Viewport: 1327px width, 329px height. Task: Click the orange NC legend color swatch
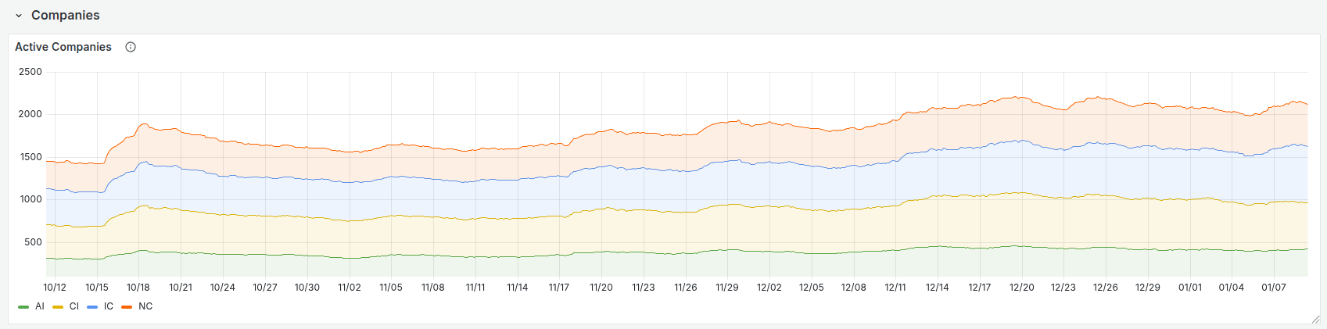tap(127, 307)
